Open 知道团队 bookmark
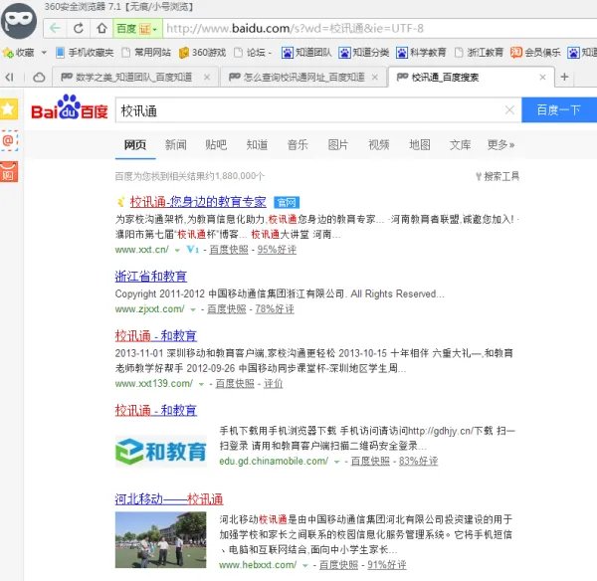 [306, 52]
